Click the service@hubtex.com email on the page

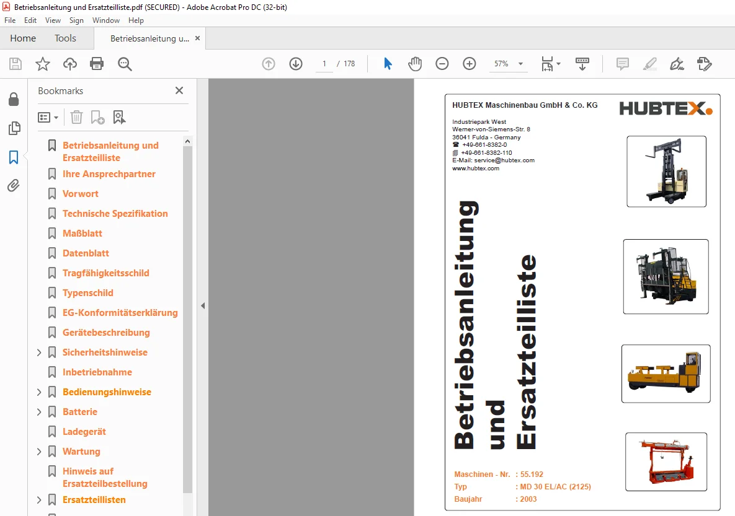coord(504,160)
